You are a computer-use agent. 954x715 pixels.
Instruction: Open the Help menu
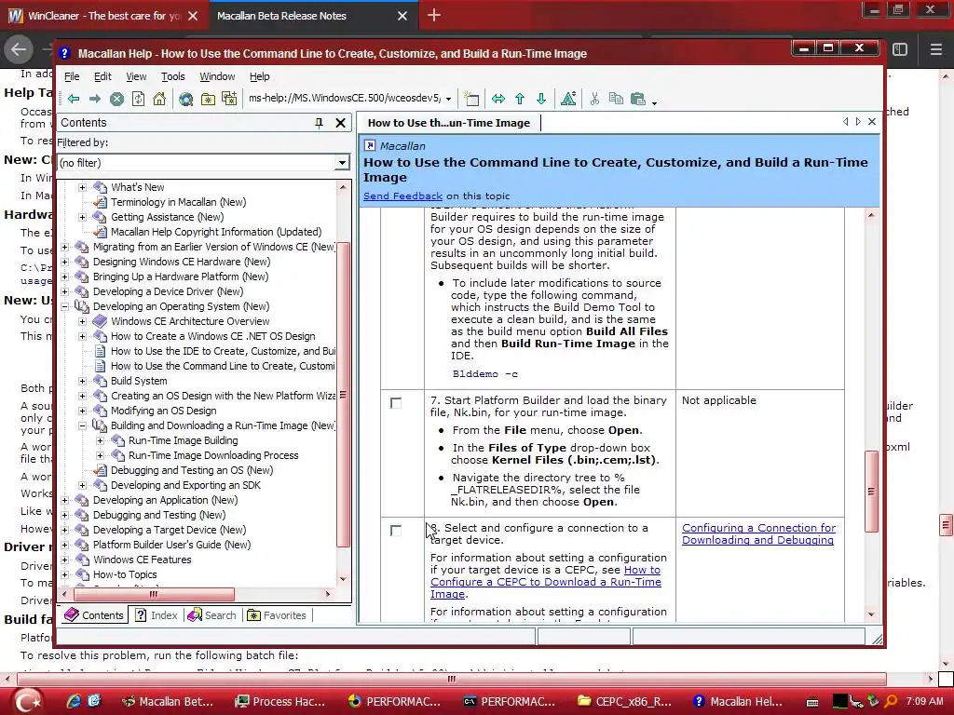[259, 76]
